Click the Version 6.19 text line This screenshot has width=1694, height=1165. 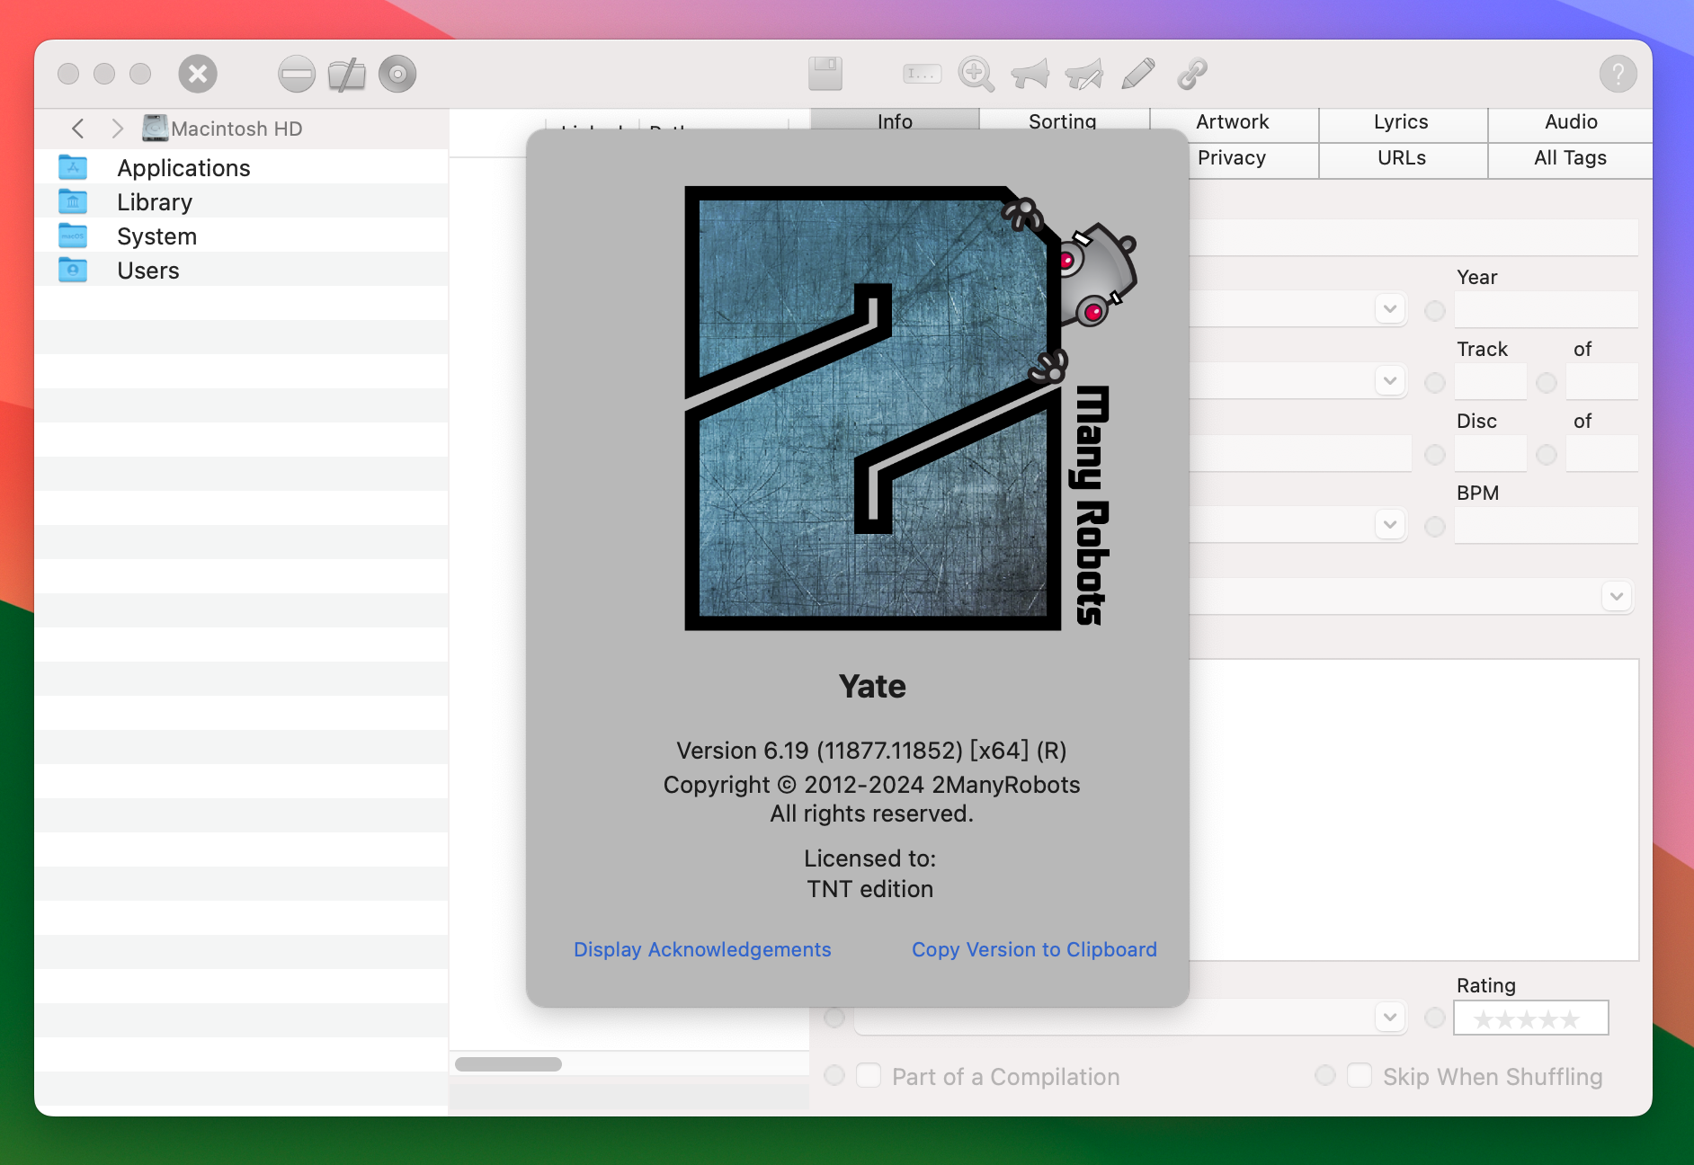(x=871, y=751)
